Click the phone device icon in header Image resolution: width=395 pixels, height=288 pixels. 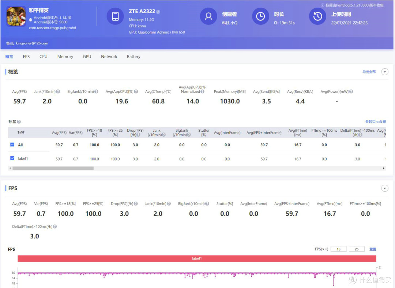click(115, 16)
